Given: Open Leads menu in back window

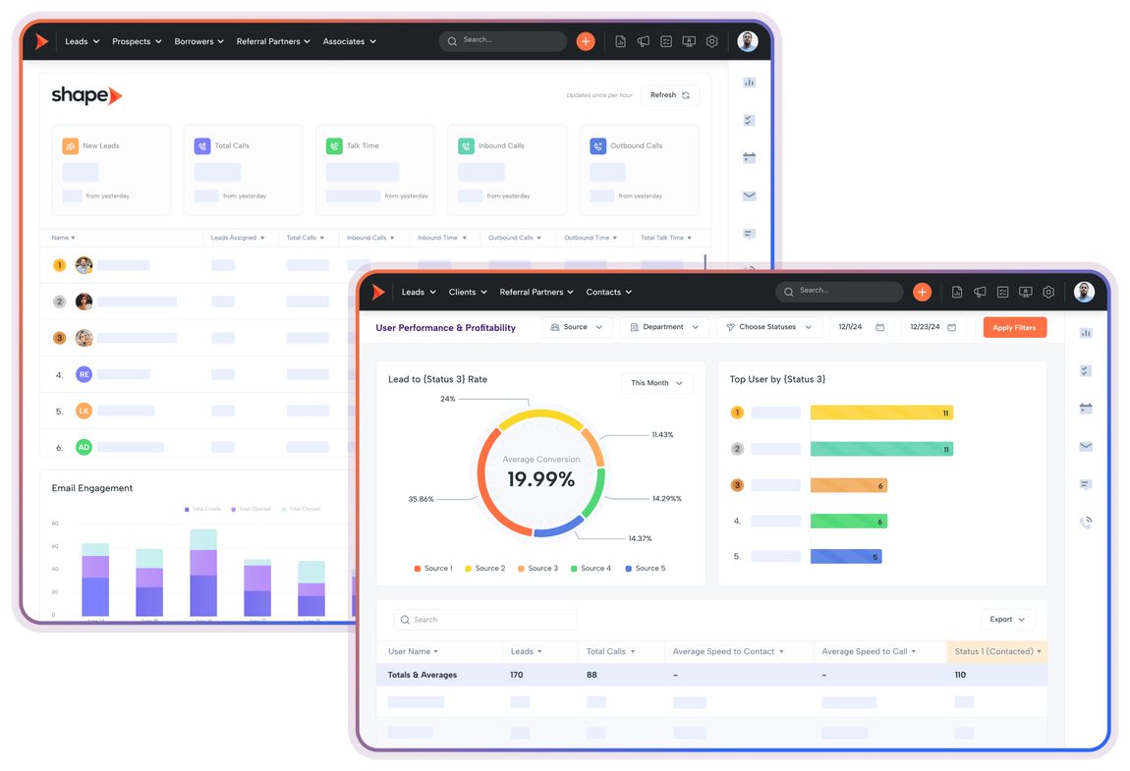Looking at the screenshot, I should click(x=83, y=42).
